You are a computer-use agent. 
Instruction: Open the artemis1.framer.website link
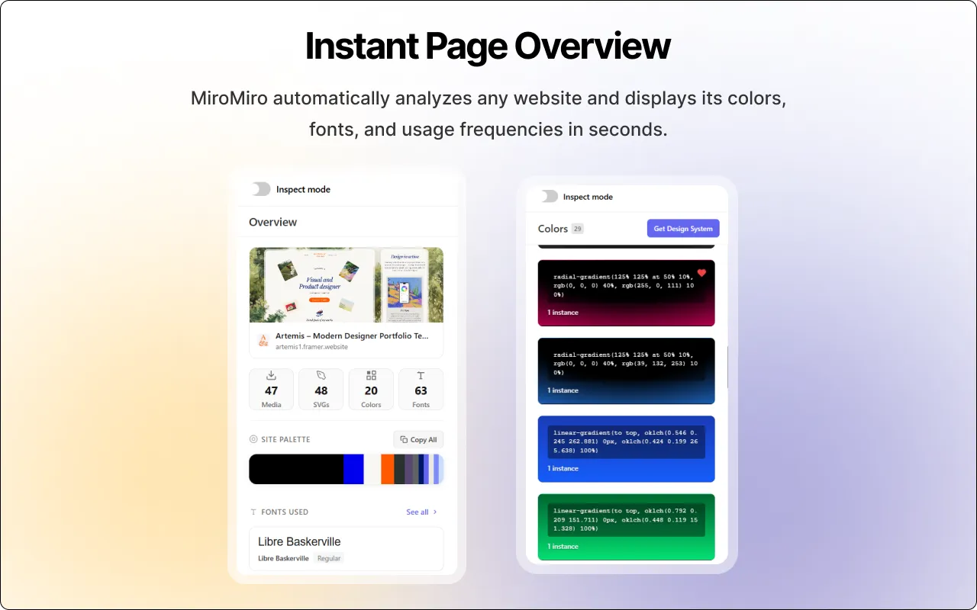click(311, 347)
